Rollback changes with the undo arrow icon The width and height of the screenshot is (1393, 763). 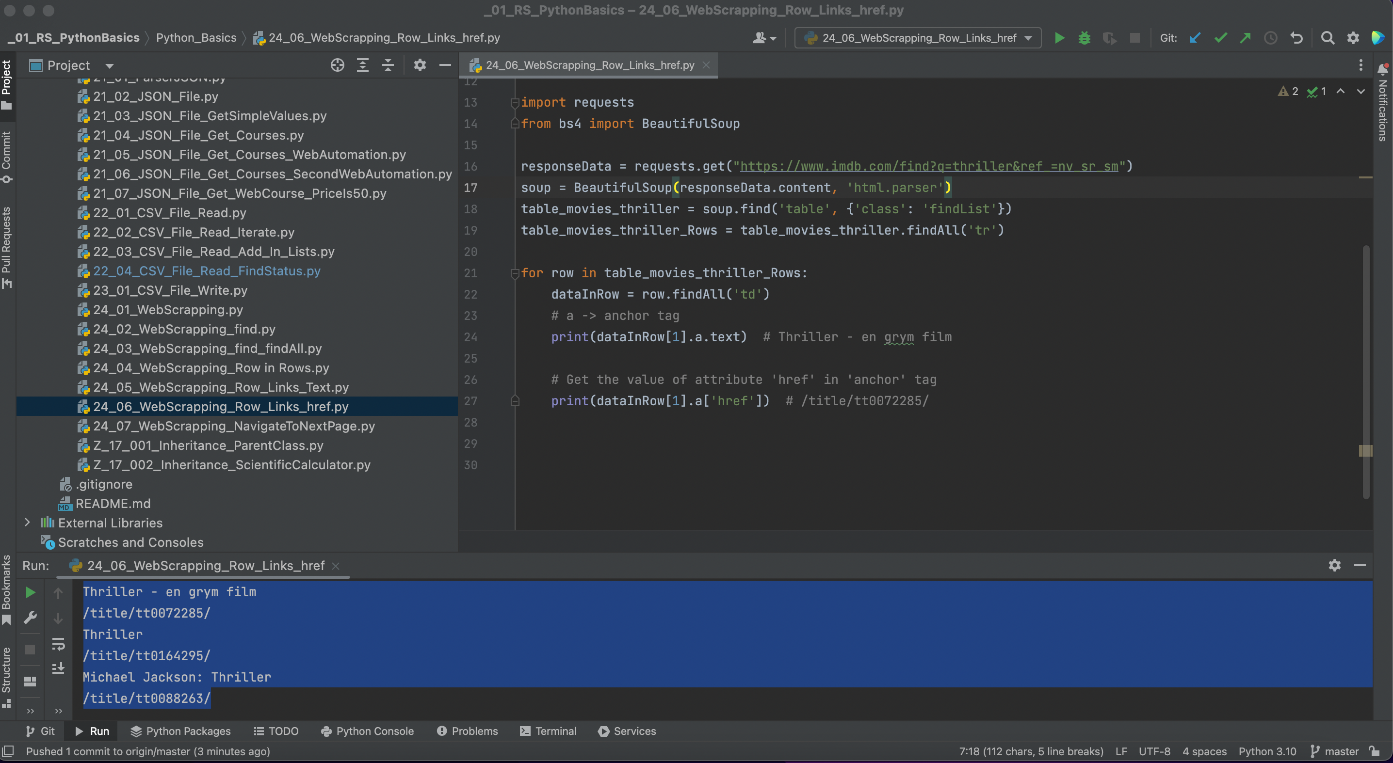click(x=1296, y=38)
